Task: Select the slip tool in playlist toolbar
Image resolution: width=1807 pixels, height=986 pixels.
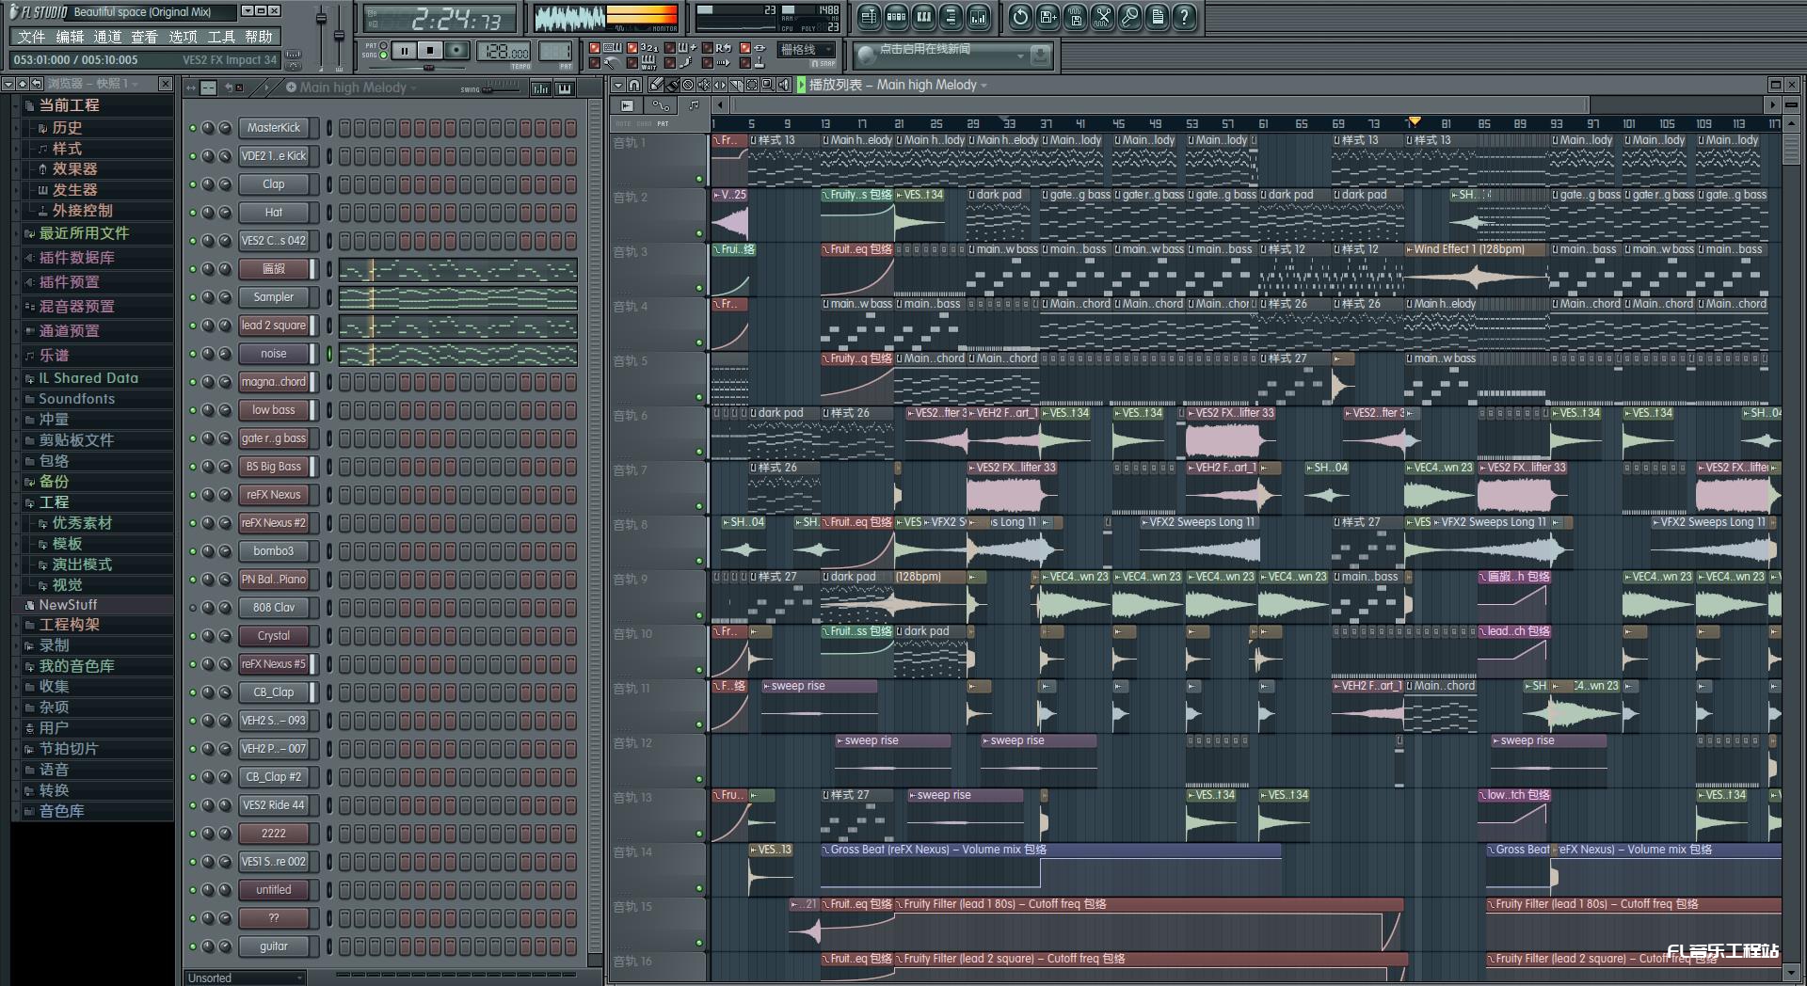Action: tap(720, 85)
